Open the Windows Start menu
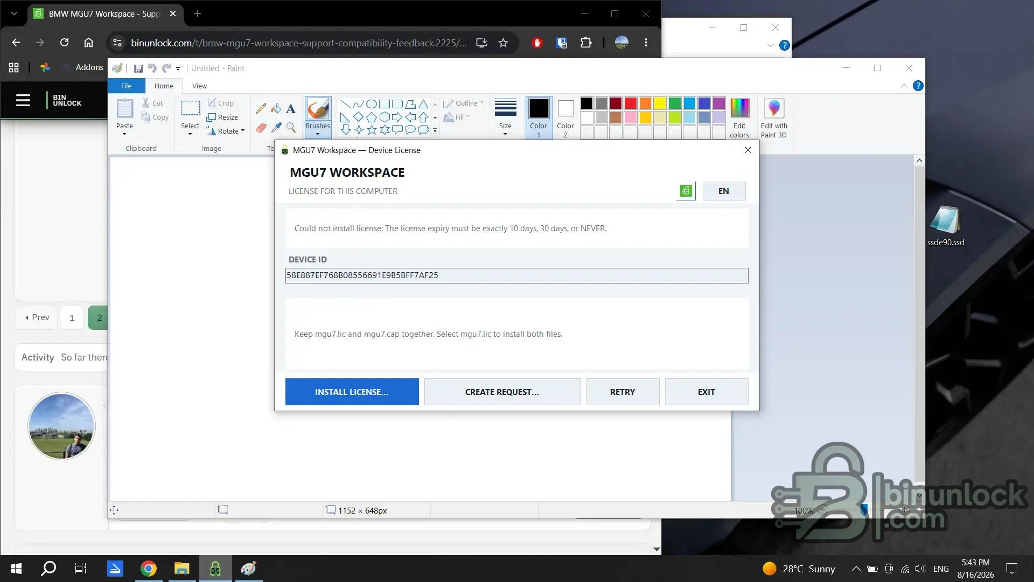Image resolution: width=1034 pixels, height=582 pixels. click(16, 569)
